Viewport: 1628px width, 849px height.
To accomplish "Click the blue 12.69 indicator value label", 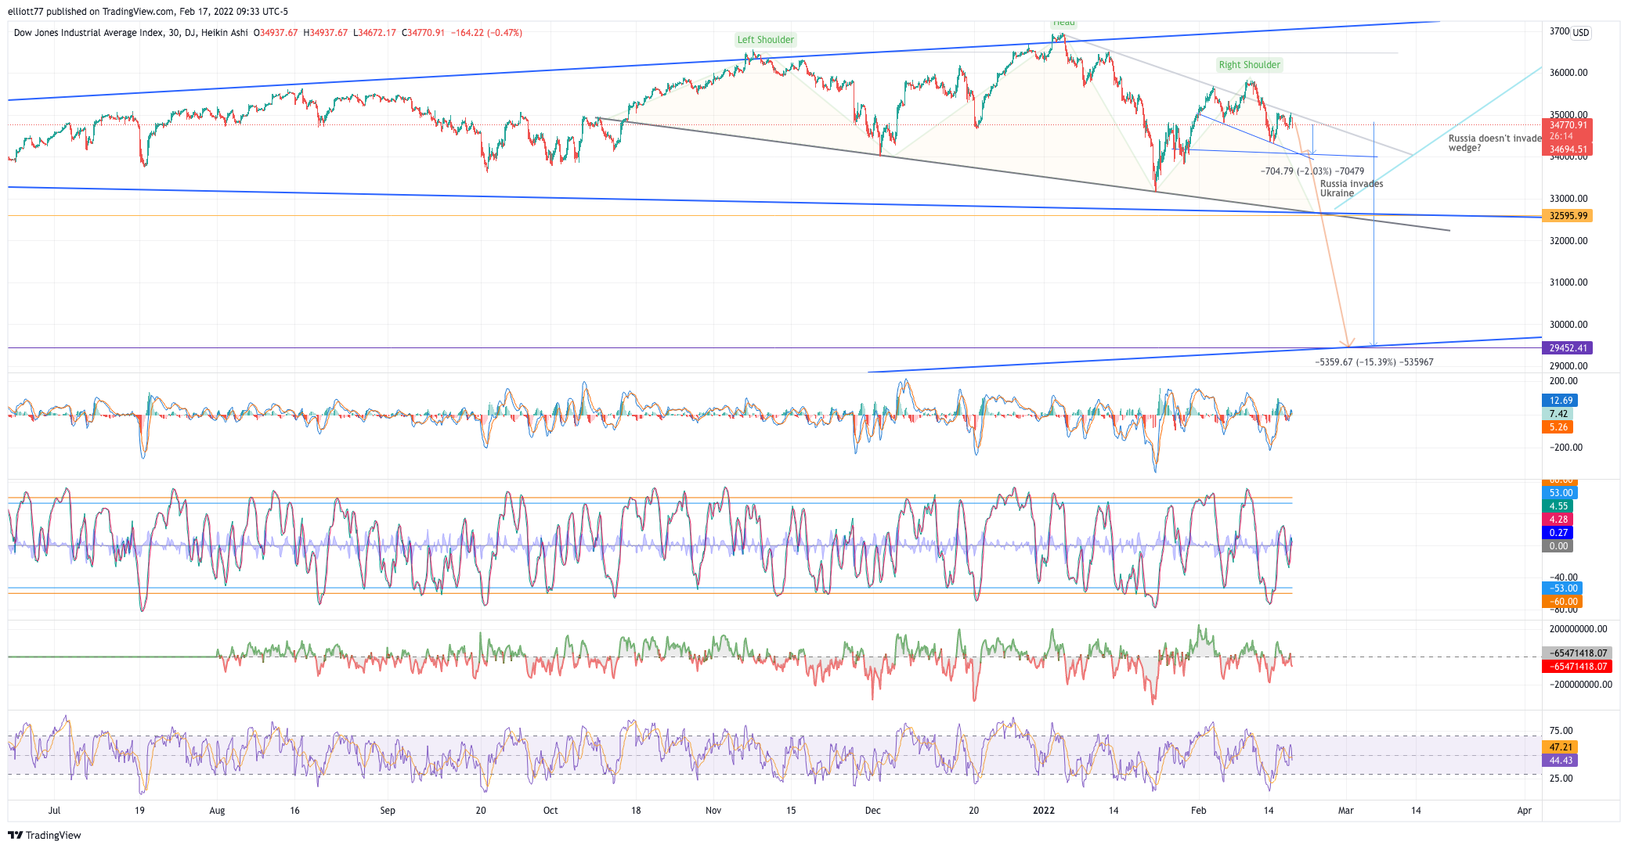I will 1560,401.
